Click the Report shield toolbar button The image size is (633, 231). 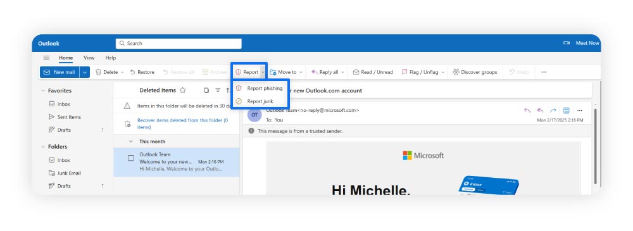pos(247,72)
